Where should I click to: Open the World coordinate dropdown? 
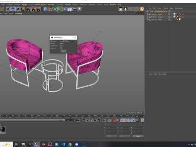pos(111,136)
